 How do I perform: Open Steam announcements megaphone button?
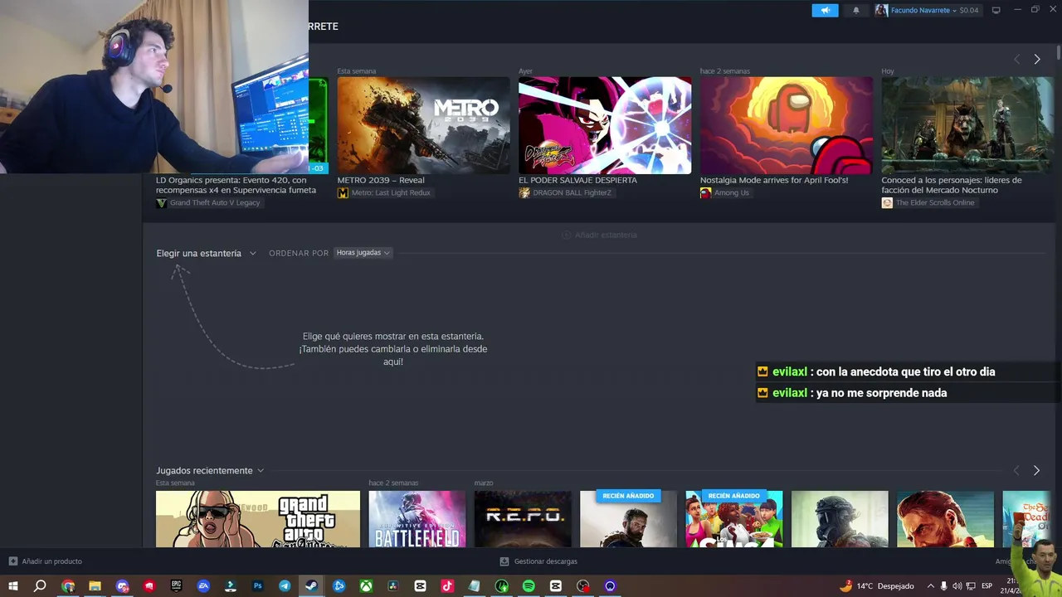tap(825, 10)
